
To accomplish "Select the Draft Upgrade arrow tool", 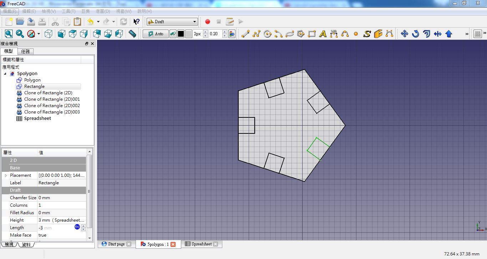I will coord(448,34).
